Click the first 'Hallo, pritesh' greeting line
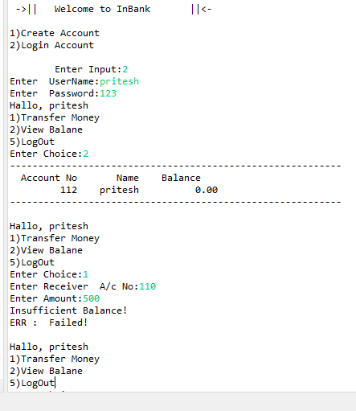The image size is (356, 411). point(49,105)
